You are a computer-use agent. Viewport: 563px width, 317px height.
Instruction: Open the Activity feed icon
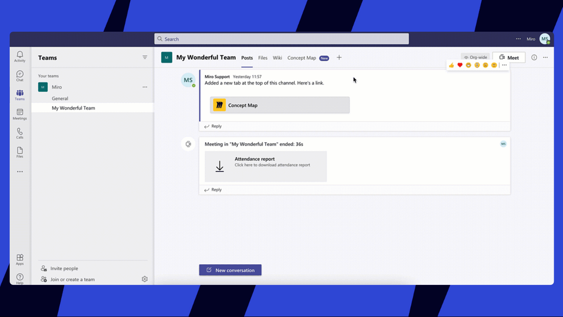pyautogui.click(x=20, y=56)
